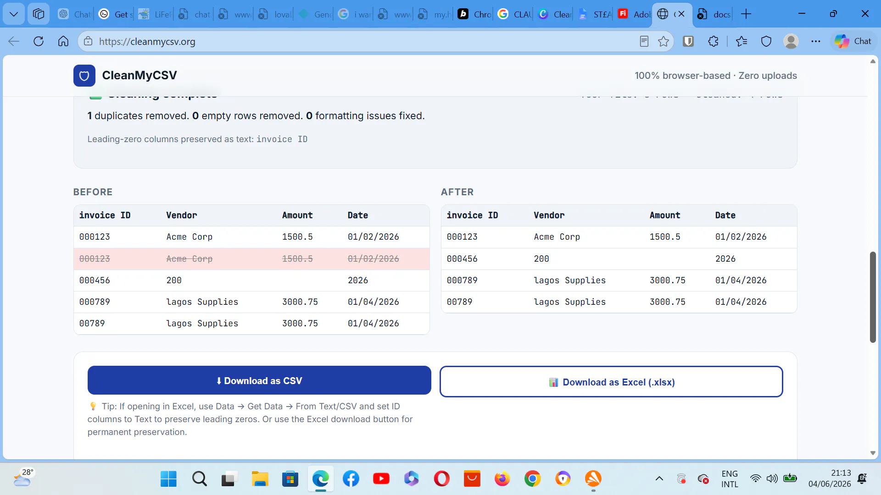Switch to the 'i wan' Google tab
Viewport: 881px width, 495px height.
355,14
